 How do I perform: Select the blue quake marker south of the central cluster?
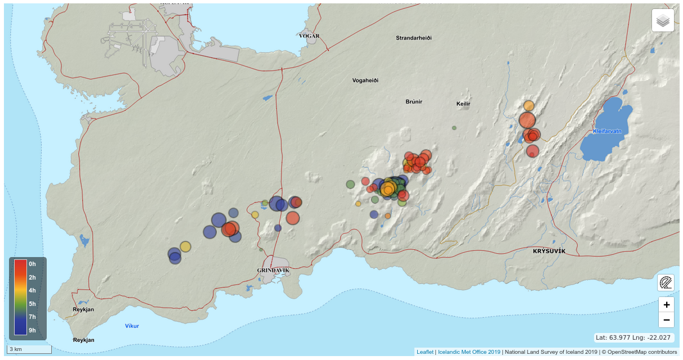point(374,214)
